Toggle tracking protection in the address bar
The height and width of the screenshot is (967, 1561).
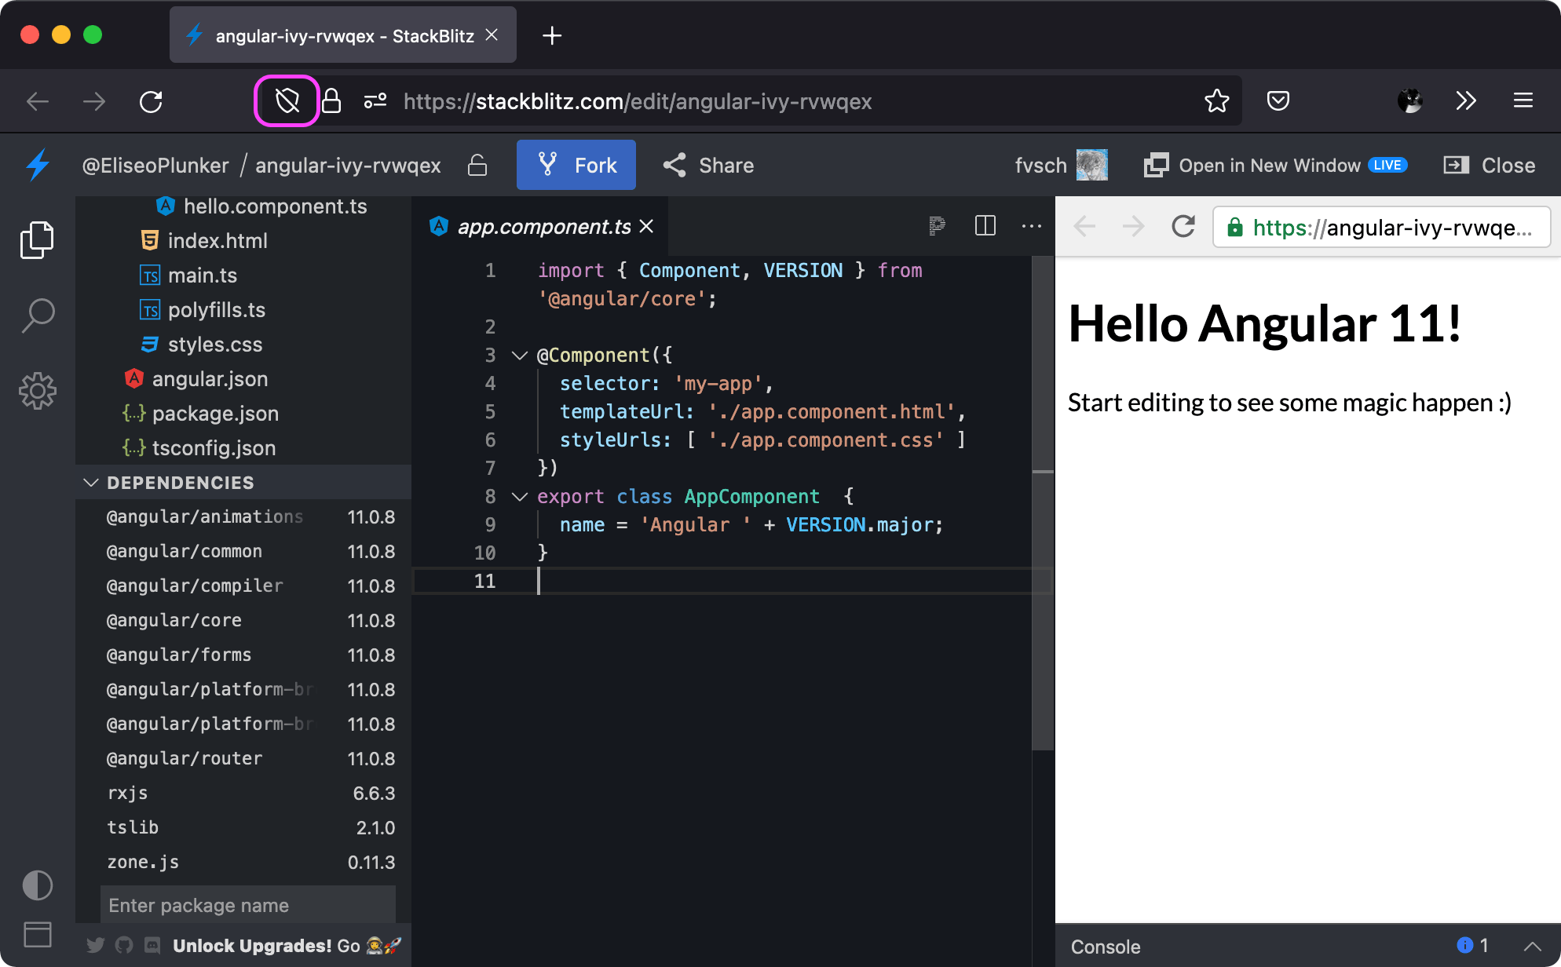pyautogui.click(x=287, y=100)
